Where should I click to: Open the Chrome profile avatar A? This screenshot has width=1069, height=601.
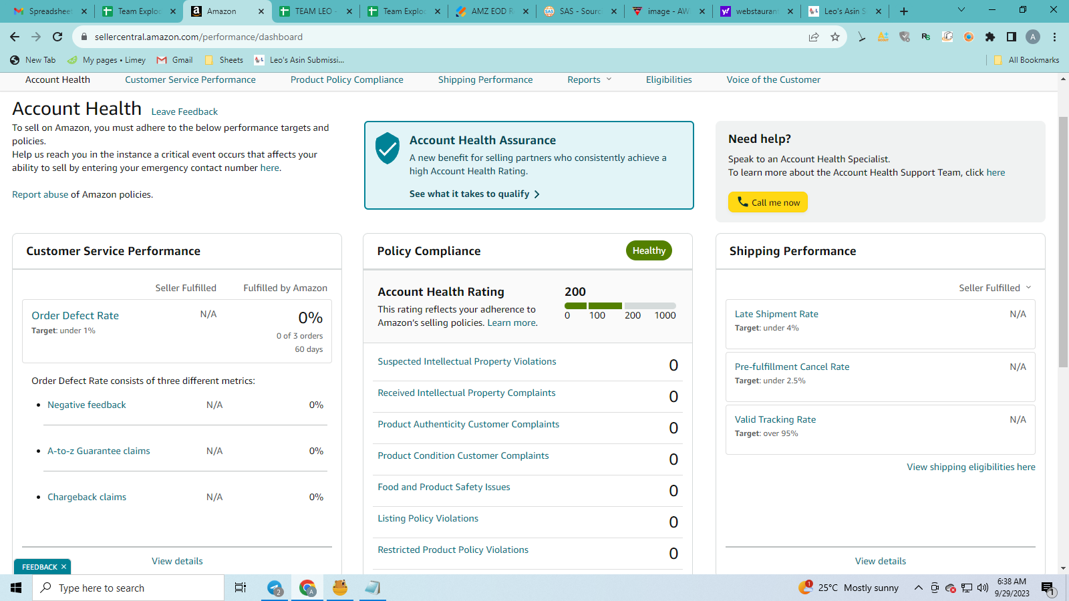(x=1033, y=37)
